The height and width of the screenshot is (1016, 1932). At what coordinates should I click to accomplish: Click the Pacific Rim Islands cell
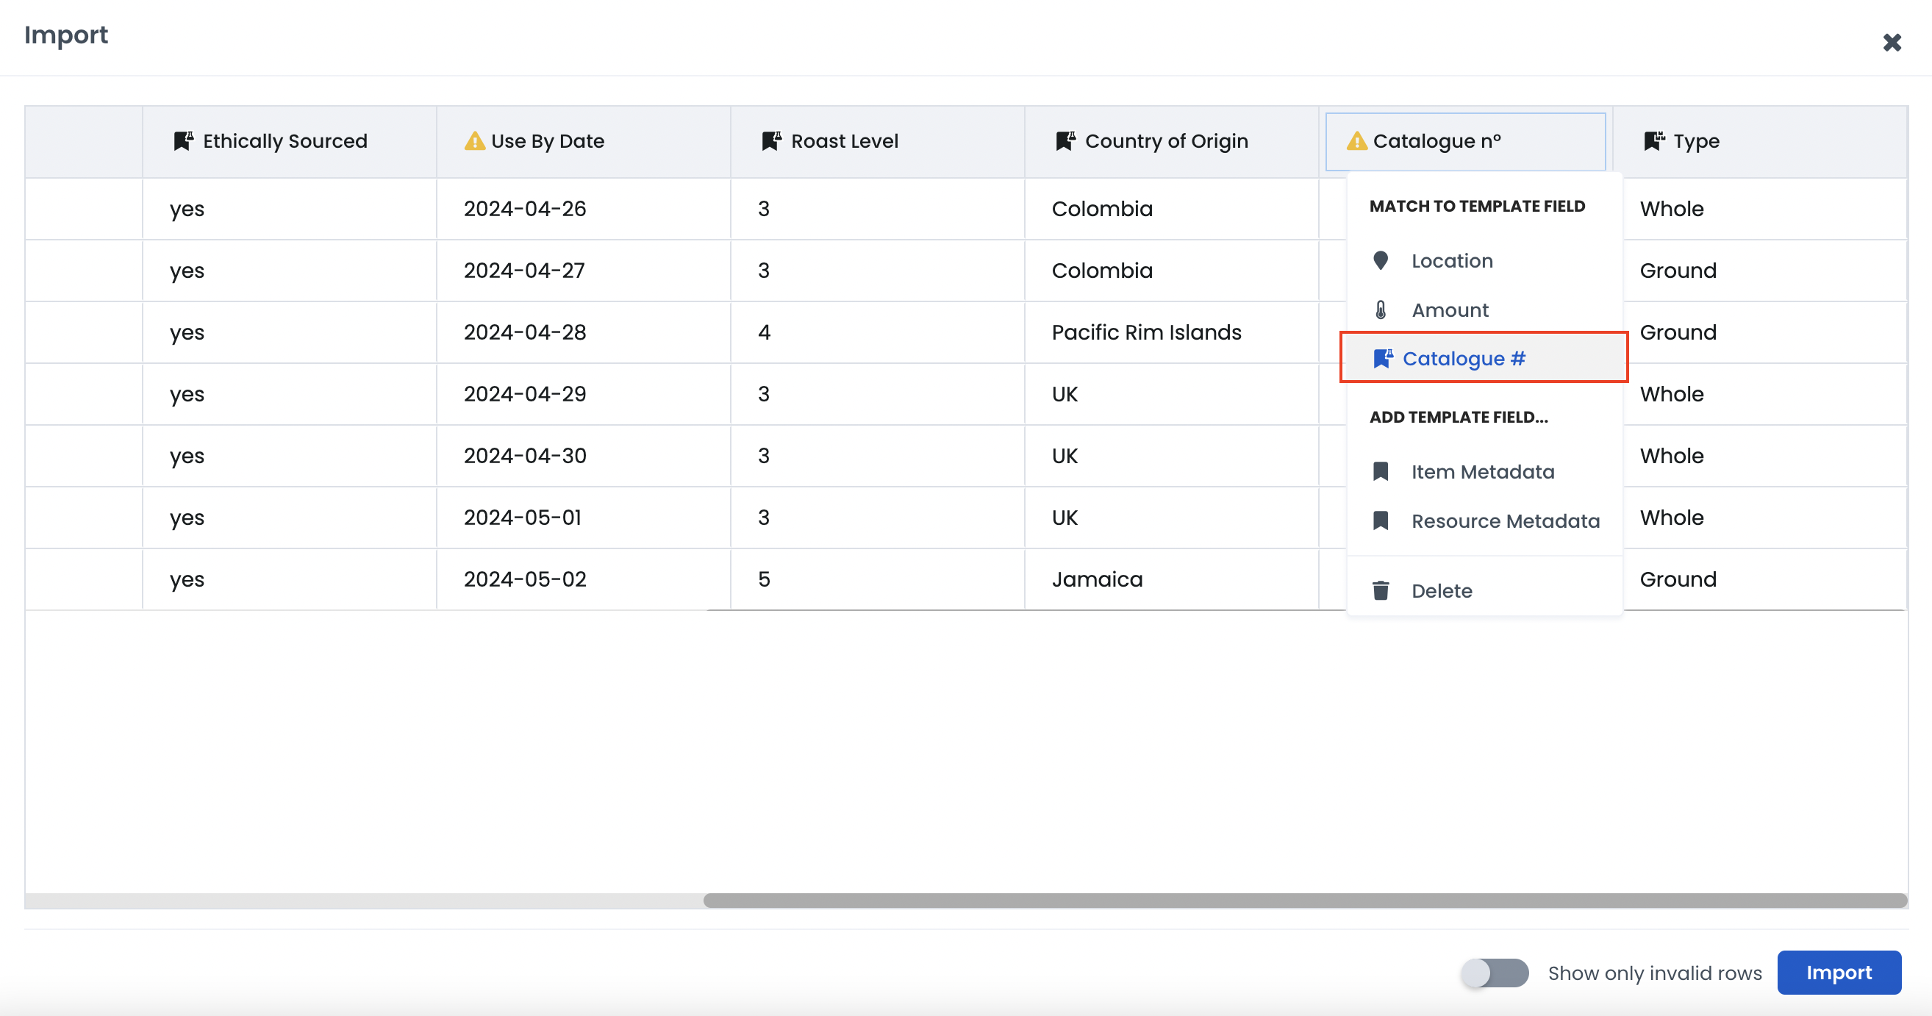pyautogui.click(x=1146, y=332)
